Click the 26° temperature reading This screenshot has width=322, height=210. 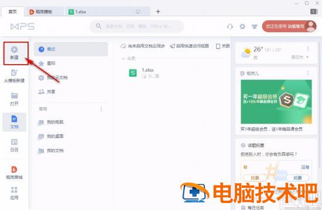tap(258, 50)
